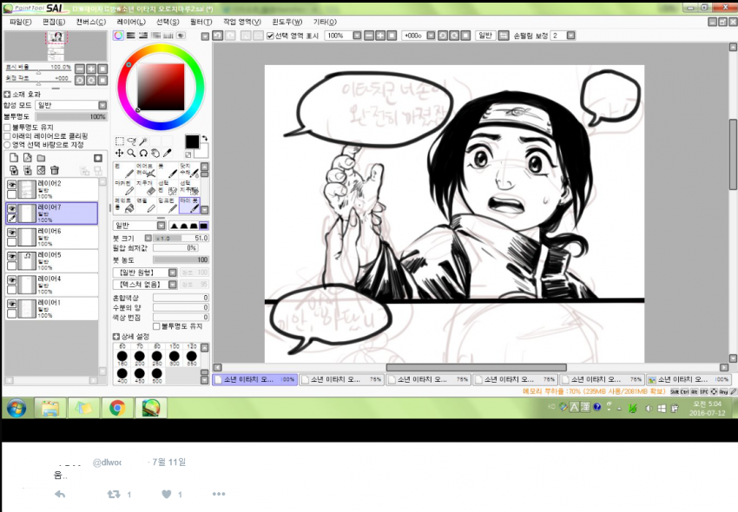Select the magic wand selection tool
The image size is (738, 512).
click(x=144, y=141)
